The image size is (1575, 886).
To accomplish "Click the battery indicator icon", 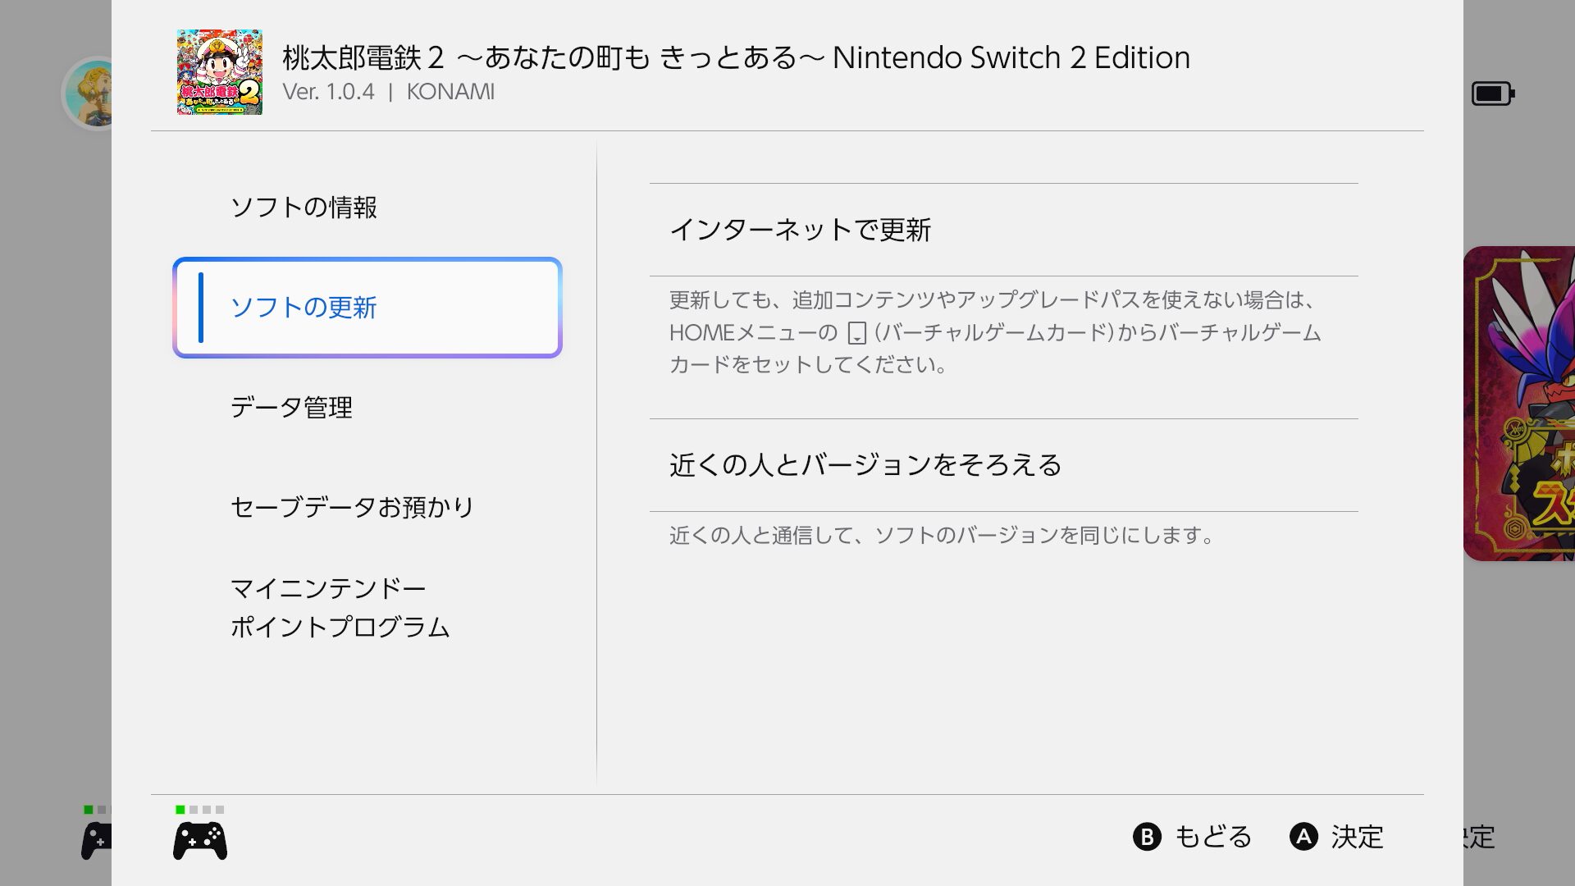I will click(x=1492, y=94).
